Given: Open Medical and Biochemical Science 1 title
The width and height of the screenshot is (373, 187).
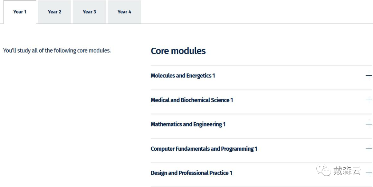Looking at the screenshot, I should tap(192, 100).
